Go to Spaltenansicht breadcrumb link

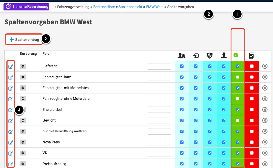130,7
